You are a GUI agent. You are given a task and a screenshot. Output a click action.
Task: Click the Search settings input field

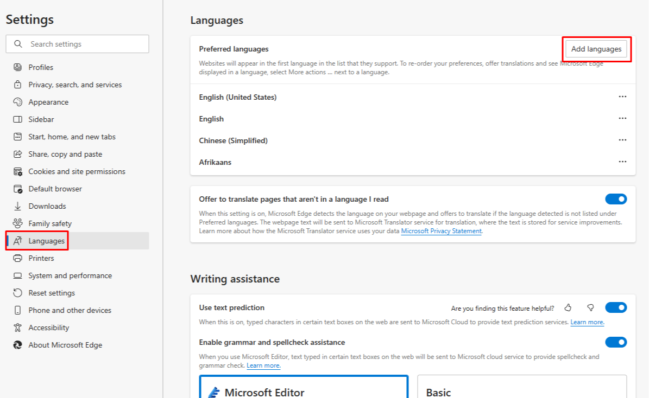[x=78, y=44]
